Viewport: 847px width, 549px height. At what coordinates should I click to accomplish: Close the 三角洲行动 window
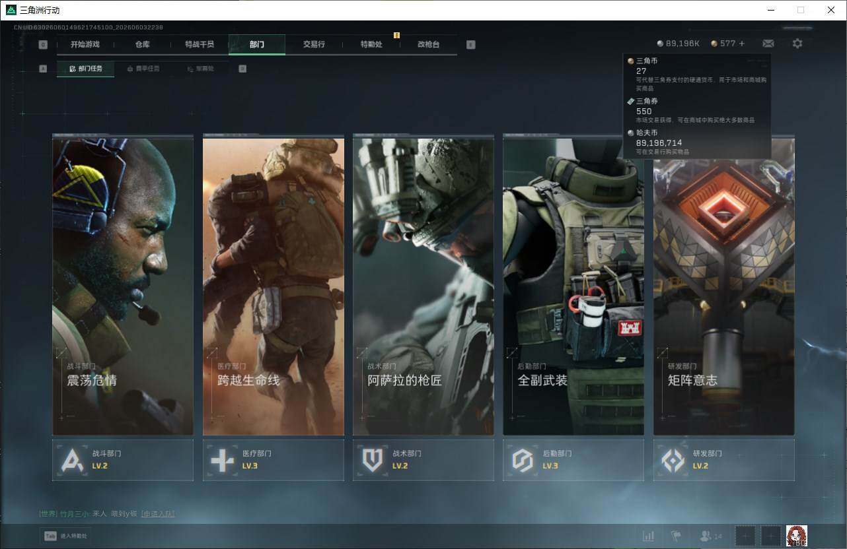831,10
